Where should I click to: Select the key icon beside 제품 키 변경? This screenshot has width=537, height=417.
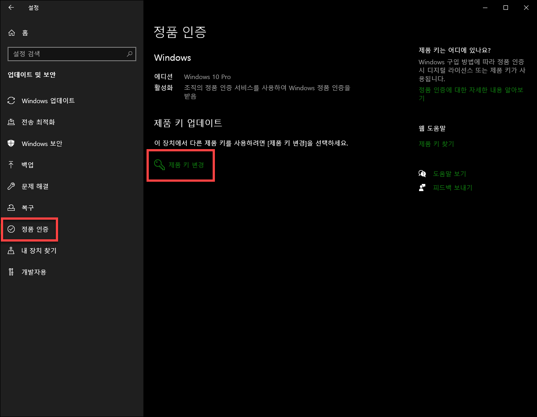(159, 165)
